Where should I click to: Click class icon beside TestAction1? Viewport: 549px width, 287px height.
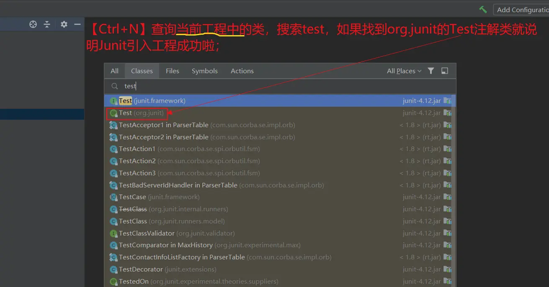click(x=113, y=149)
